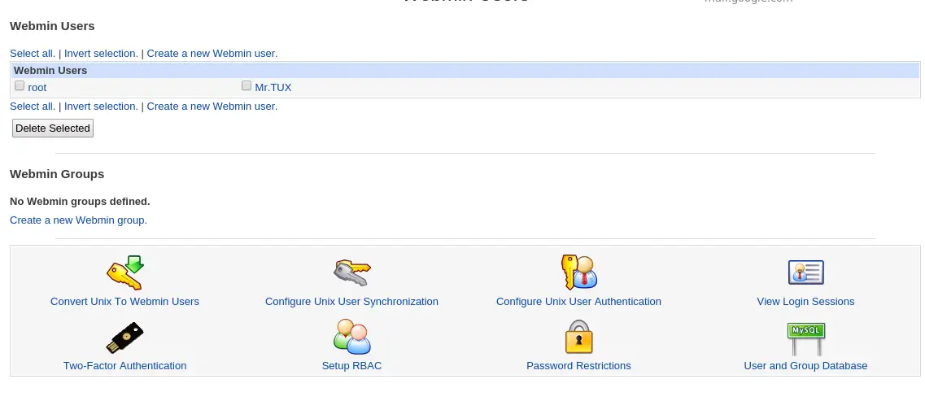Tick the checkbox next to Mr.TUX
Image resolution: width=925 pixels, height=414 pixels.
point(247,85)
